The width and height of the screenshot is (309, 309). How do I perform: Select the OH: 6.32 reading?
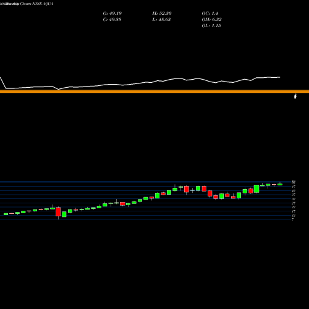click(x=212, y=20)
